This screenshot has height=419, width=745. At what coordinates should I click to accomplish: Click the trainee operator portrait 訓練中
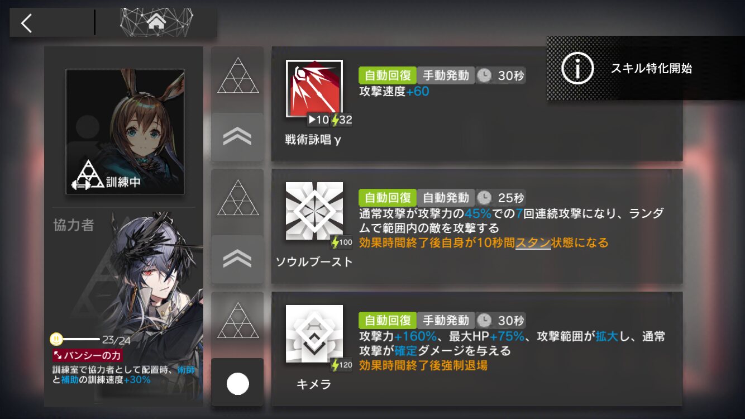125,132
